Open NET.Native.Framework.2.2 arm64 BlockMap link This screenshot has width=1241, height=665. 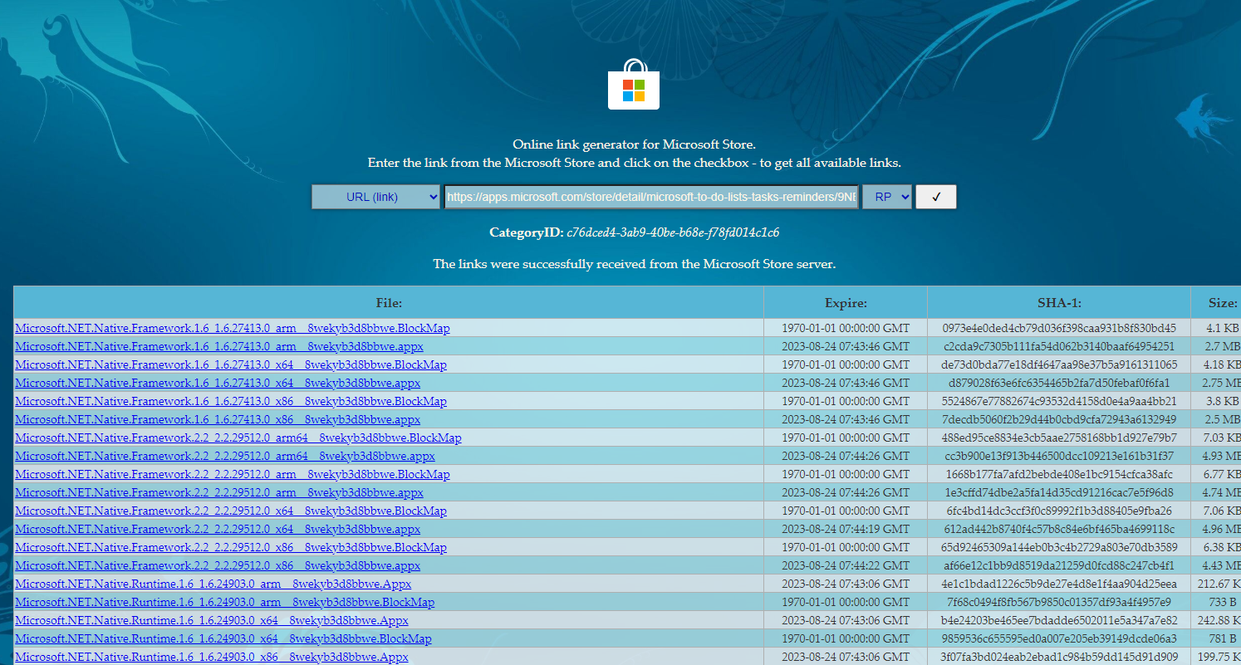coord(238,438)
